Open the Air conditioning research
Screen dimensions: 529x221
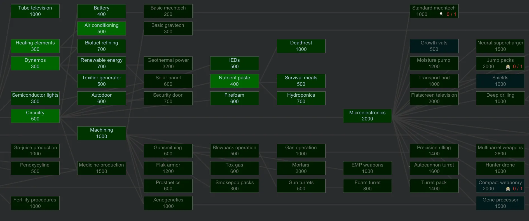[x=102, y=28]
